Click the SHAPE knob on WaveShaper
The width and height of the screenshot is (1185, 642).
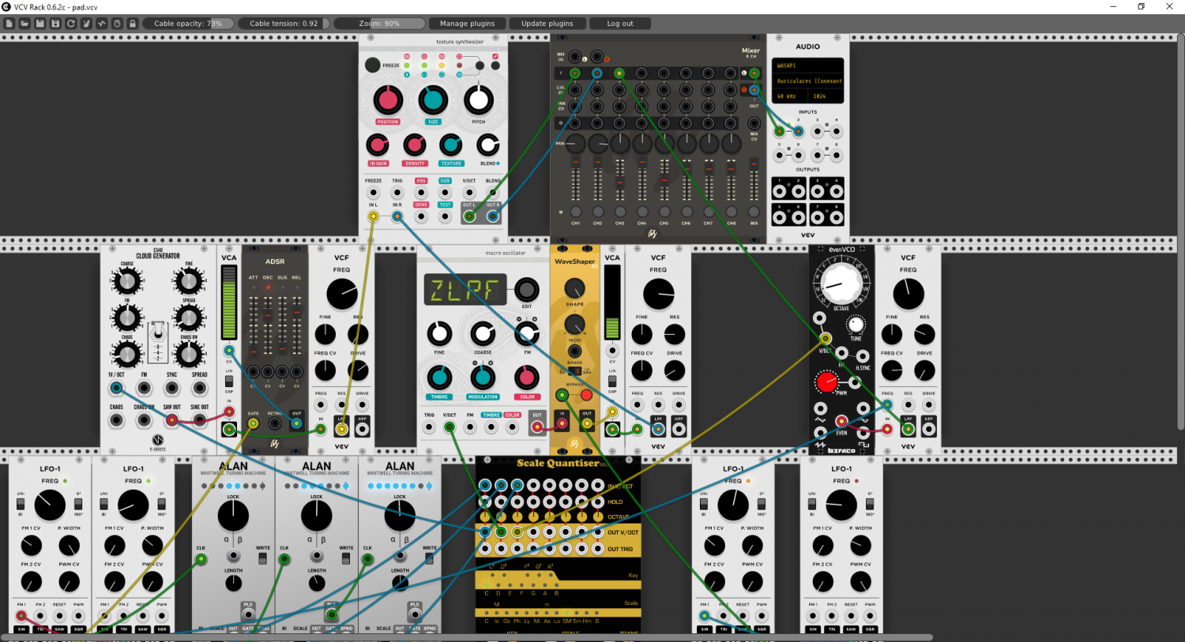(x=574, y=288)
